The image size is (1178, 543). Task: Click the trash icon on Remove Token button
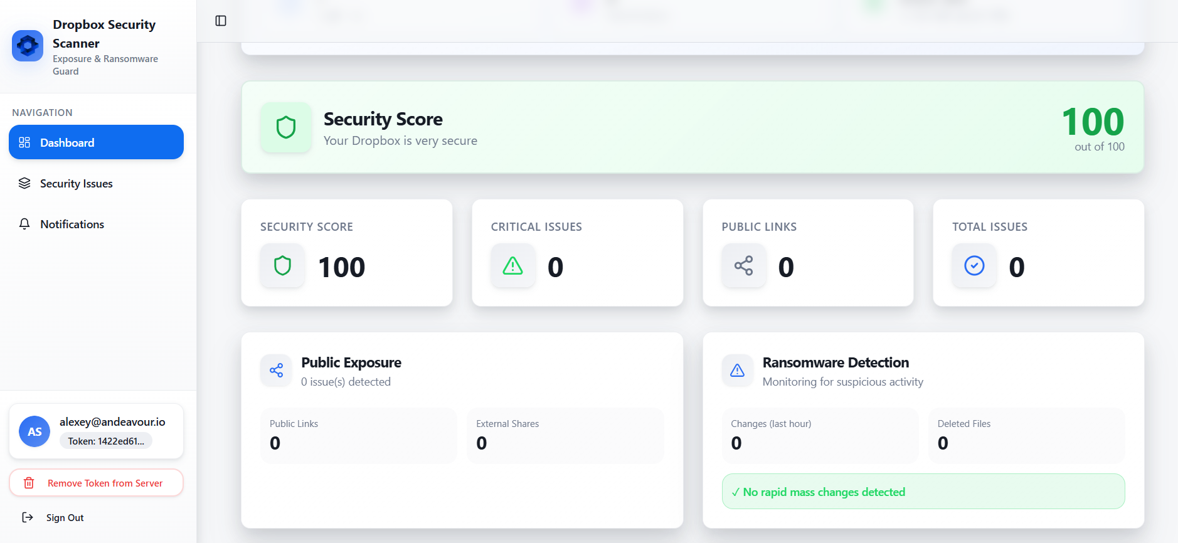[29, 483]
